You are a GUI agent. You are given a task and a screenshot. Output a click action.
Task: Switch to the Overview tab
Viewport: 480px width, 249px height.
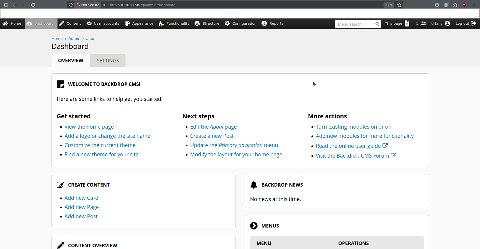coord(71,61)
